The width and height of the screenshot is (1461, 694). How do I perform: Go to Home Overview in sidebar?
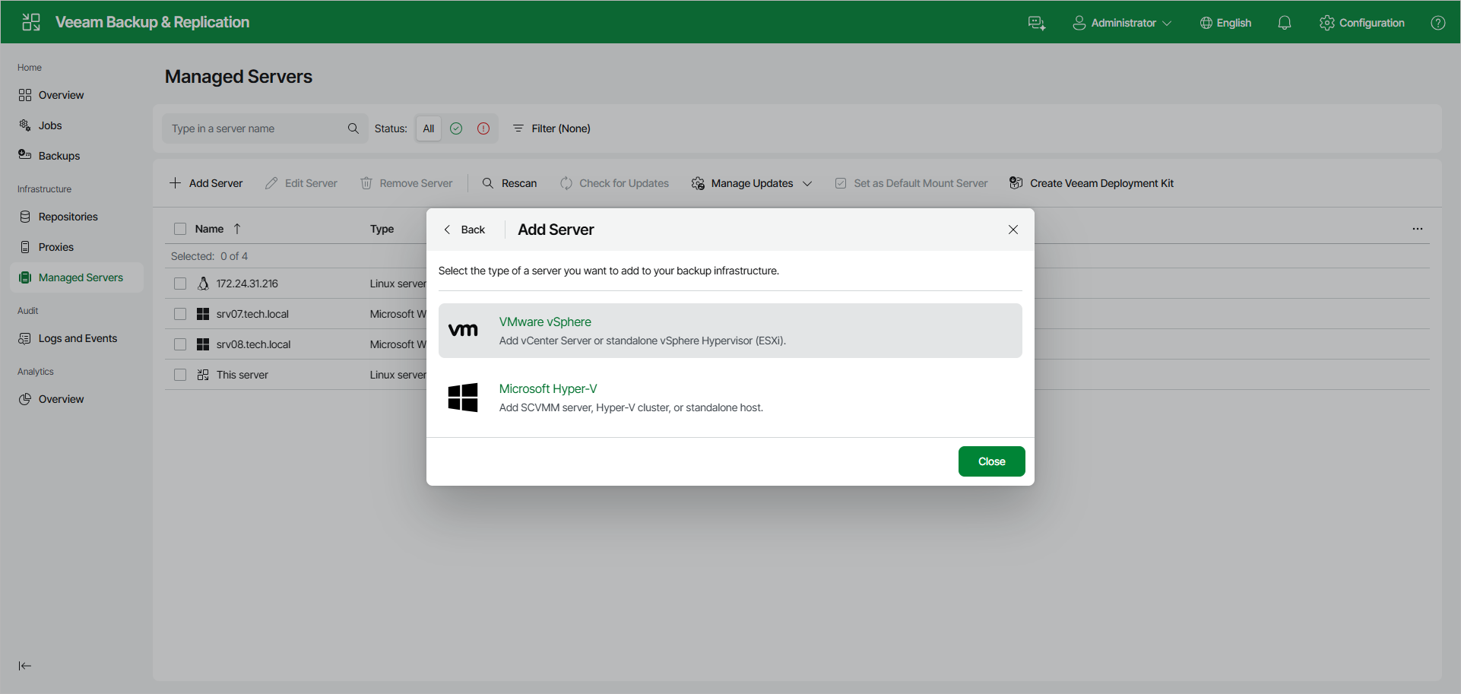click(77, 95)
